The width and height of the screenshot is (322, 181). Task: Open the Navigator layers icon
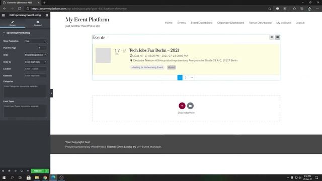coord(9,171)
